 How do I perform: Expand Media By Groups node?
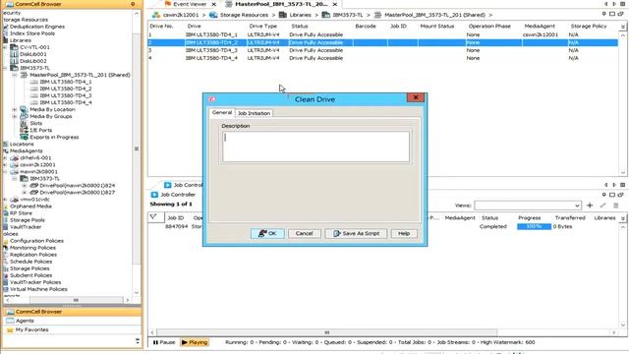15,116
